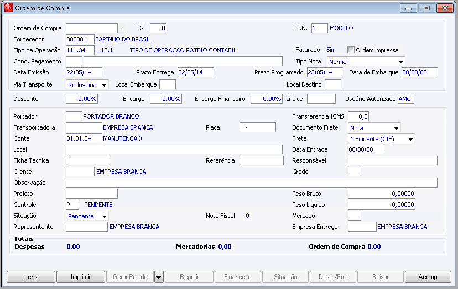Click the arrow next to Gerar Pedido
The image size is (458, 289).
158,277
